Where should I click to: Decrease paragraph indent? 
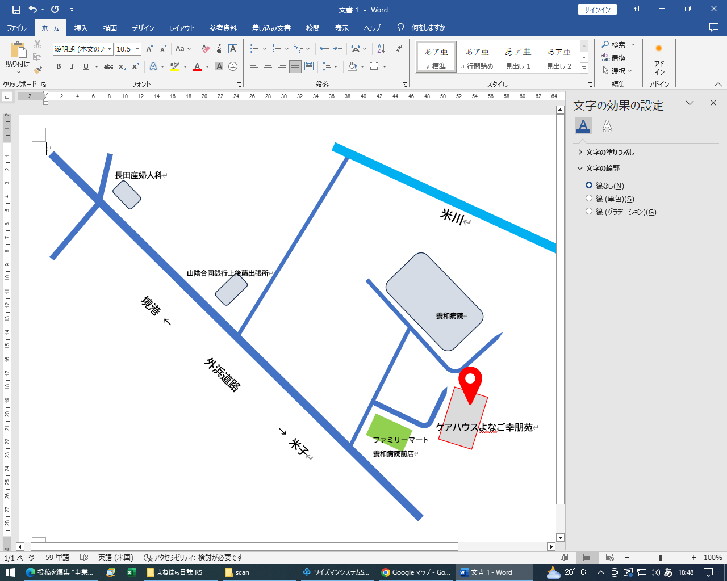[324, 49]
